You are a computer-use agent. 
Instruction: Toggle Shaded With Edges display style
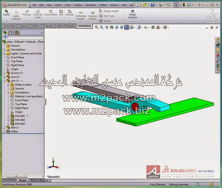127,27
